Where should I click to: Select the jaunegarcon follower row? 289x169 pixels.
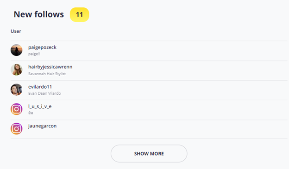click(x=149, y=129)
